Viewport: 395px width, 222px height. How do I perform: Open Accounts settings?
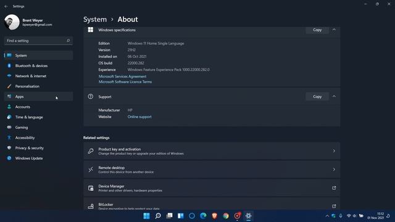38,107
